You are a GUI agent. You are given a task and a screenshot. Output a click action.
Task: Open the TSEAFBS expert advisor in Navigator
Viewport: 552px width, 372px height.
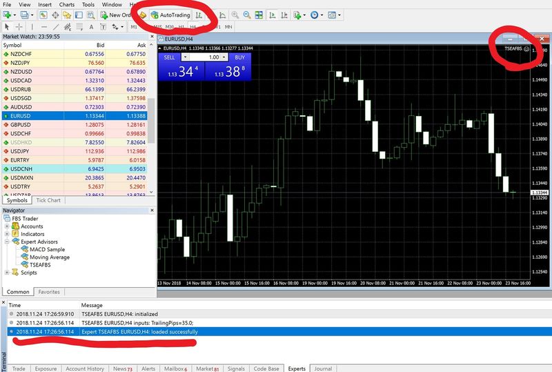(41, 265)
